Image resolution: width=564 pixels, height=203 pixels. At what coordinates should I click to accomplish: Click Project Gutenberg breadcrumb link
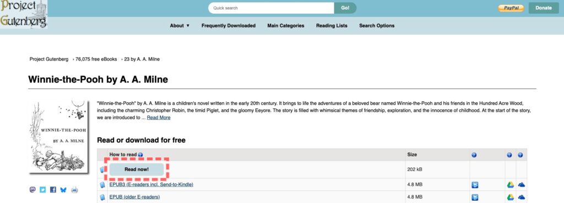pos(49,59)
